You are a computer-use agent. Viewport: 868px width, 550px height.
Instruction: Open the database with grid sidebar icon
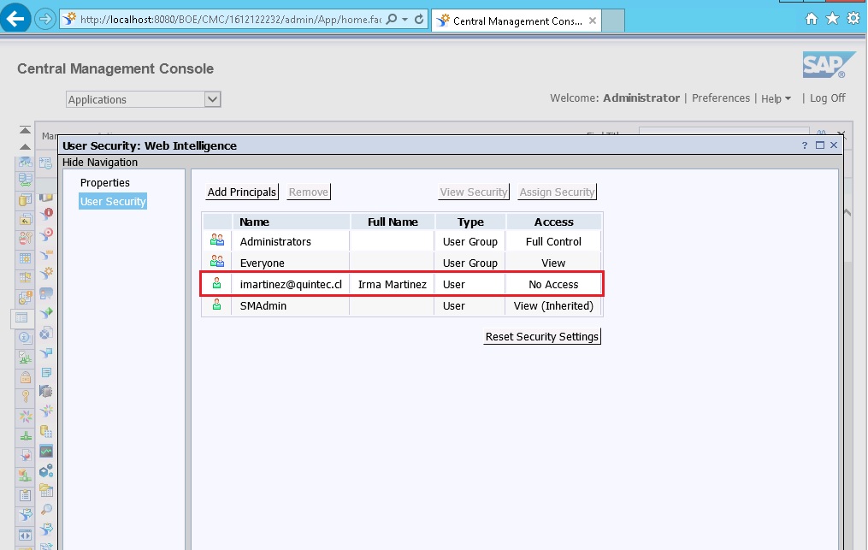(x=46, y=431)
